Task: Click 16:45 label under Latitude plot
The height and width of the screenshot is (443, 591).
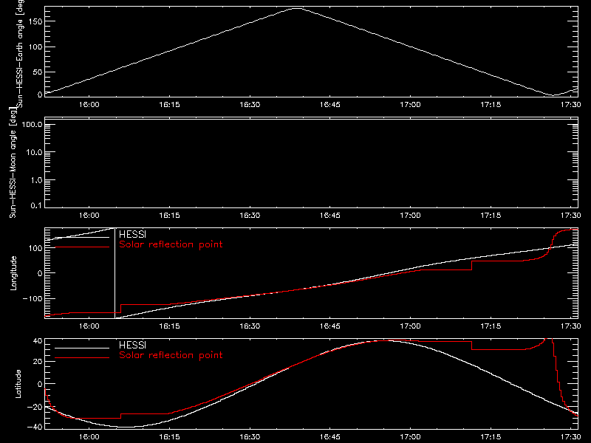Action: pyautogui.click(x=330, y=437)
